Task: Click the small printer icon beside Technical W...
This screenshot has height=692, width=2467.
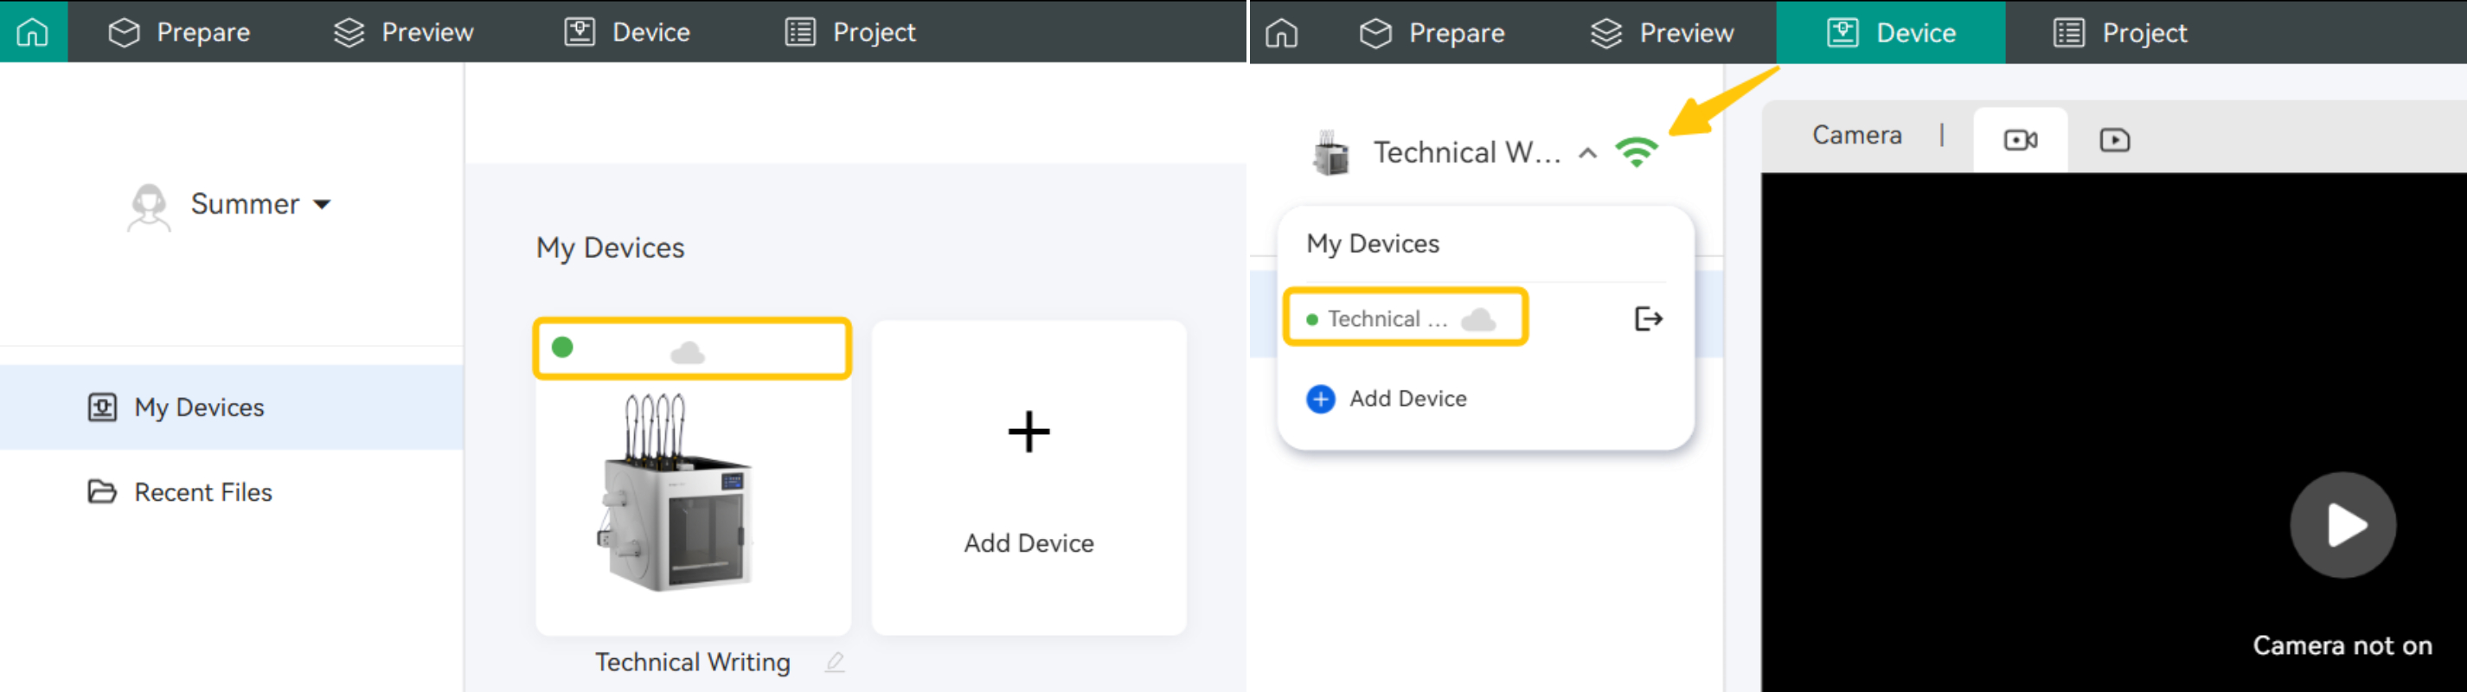Action: click(1330, 153)
